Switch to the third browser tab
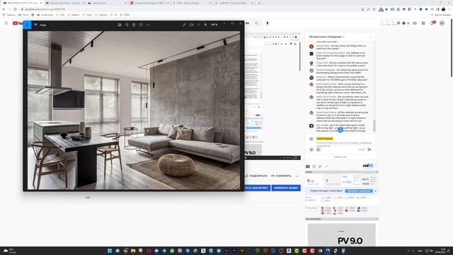 (x=107, y=3)
